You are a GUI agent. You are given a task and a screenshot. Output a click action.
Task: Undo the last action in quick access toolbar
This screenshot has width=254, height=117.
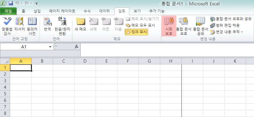pyautogui.click(x=17, y=3)
